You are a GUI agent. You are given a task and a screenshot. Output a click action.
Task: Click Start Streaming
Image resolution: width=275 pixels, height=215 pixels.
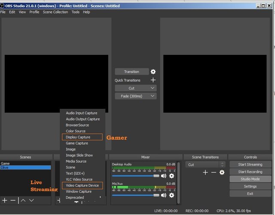pyautogui.click(x=250, y=164)
